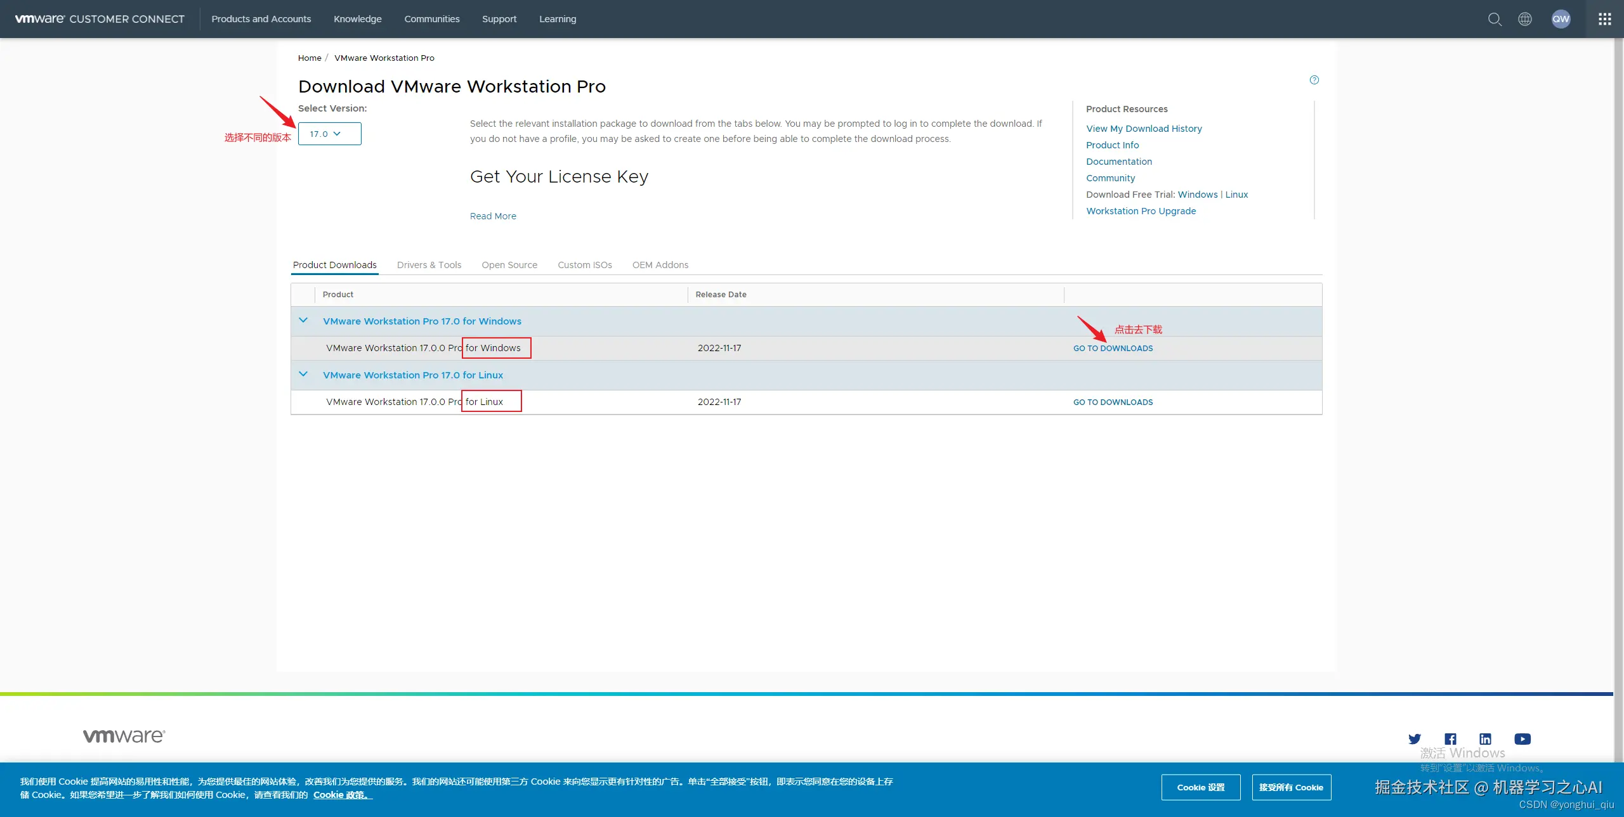The image size is (1624, 817).
Task: Switch to Drivers & Tools tab
Action: 429,265
